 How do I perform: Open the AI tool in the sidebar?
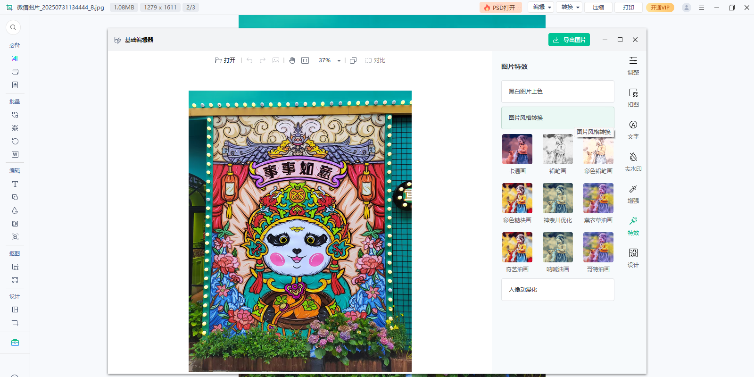pyautogui.click(x=15, y=59)
